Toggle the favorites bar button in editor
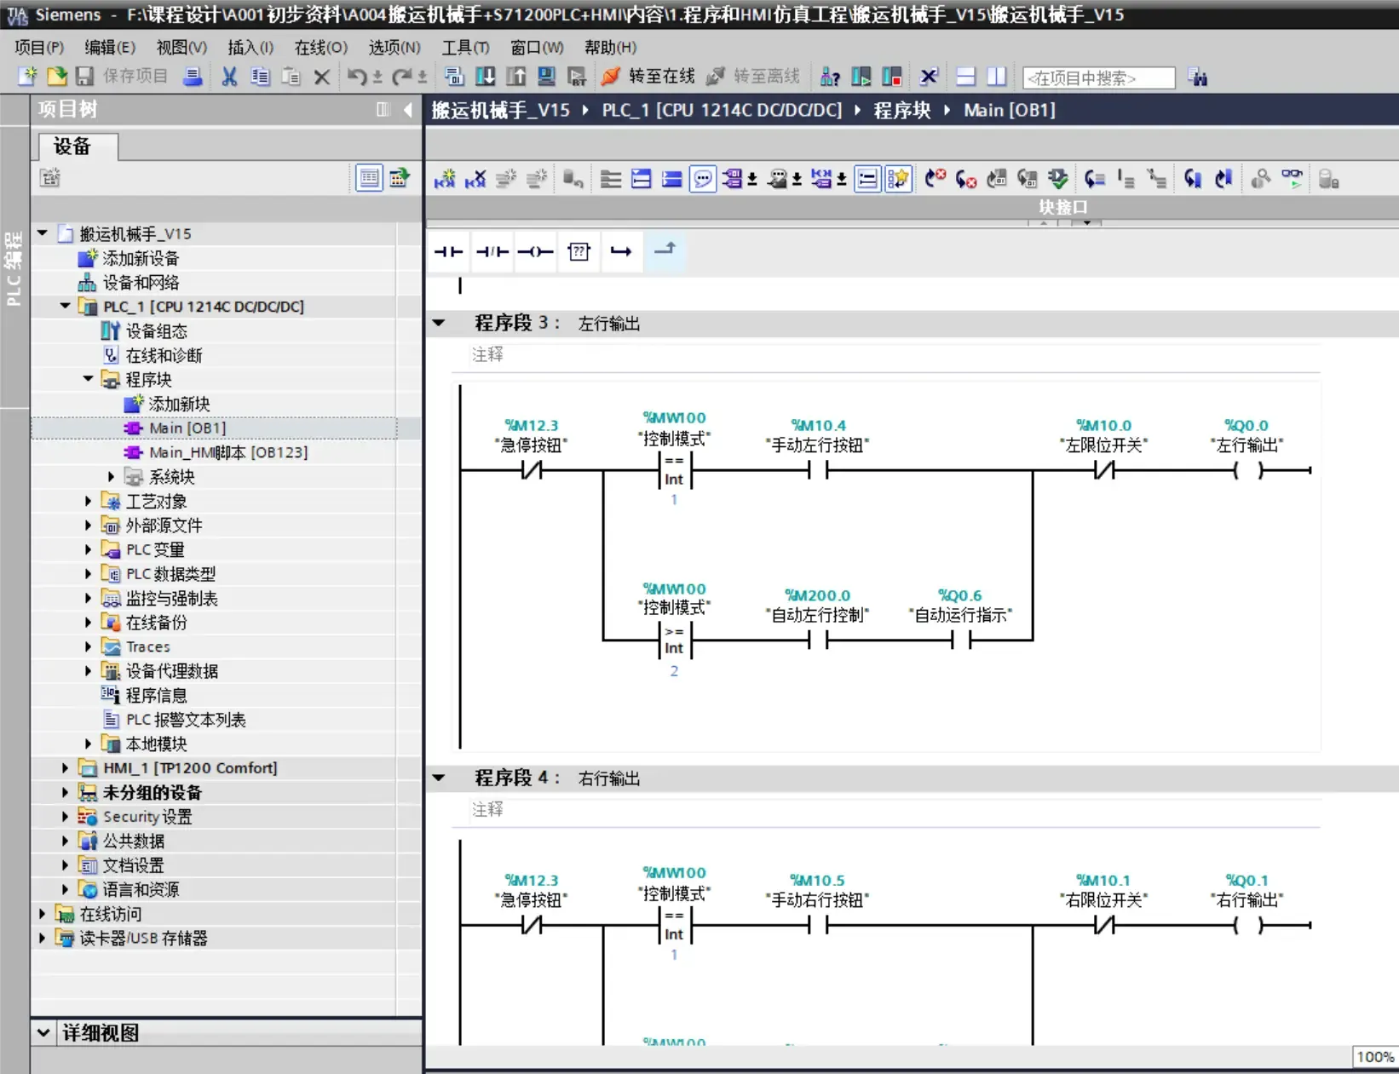This screenshot has width=1399, height=1074. click(898, 179)
